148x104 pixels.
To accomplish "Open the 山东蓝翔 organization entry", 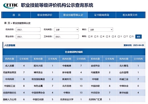I will click(x=124, y=72).
